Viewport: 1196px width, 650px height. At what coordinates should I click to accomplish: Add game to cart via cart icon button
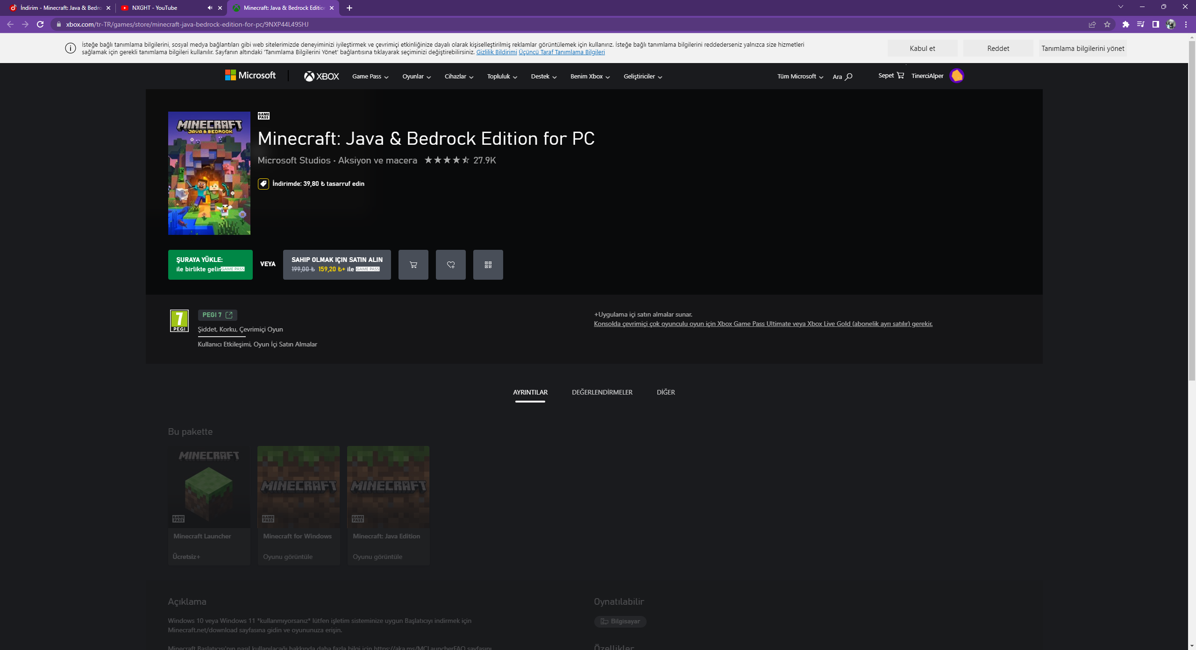(x=413, y=265)
